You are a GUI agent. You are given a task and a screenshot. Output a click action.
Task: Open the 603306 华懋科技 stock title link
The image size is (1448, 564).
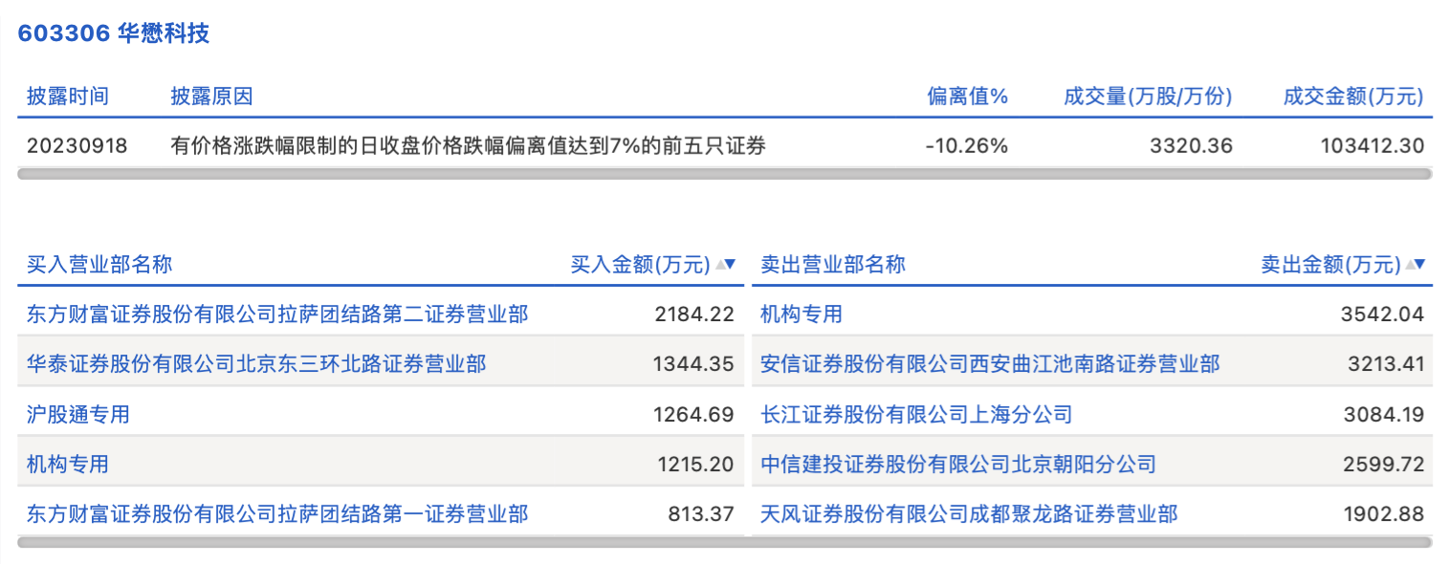point(114,34)
